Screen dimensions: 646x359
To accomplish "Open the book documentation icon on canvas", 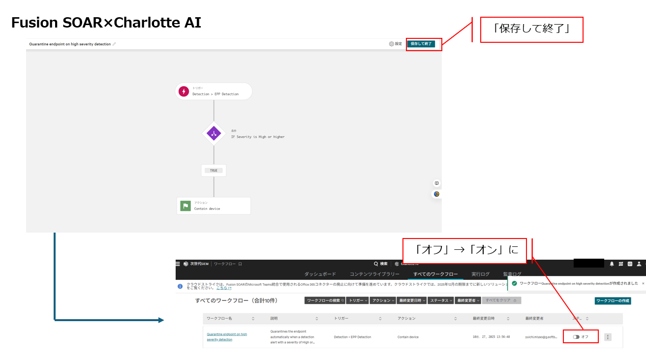I will (436, 183).
